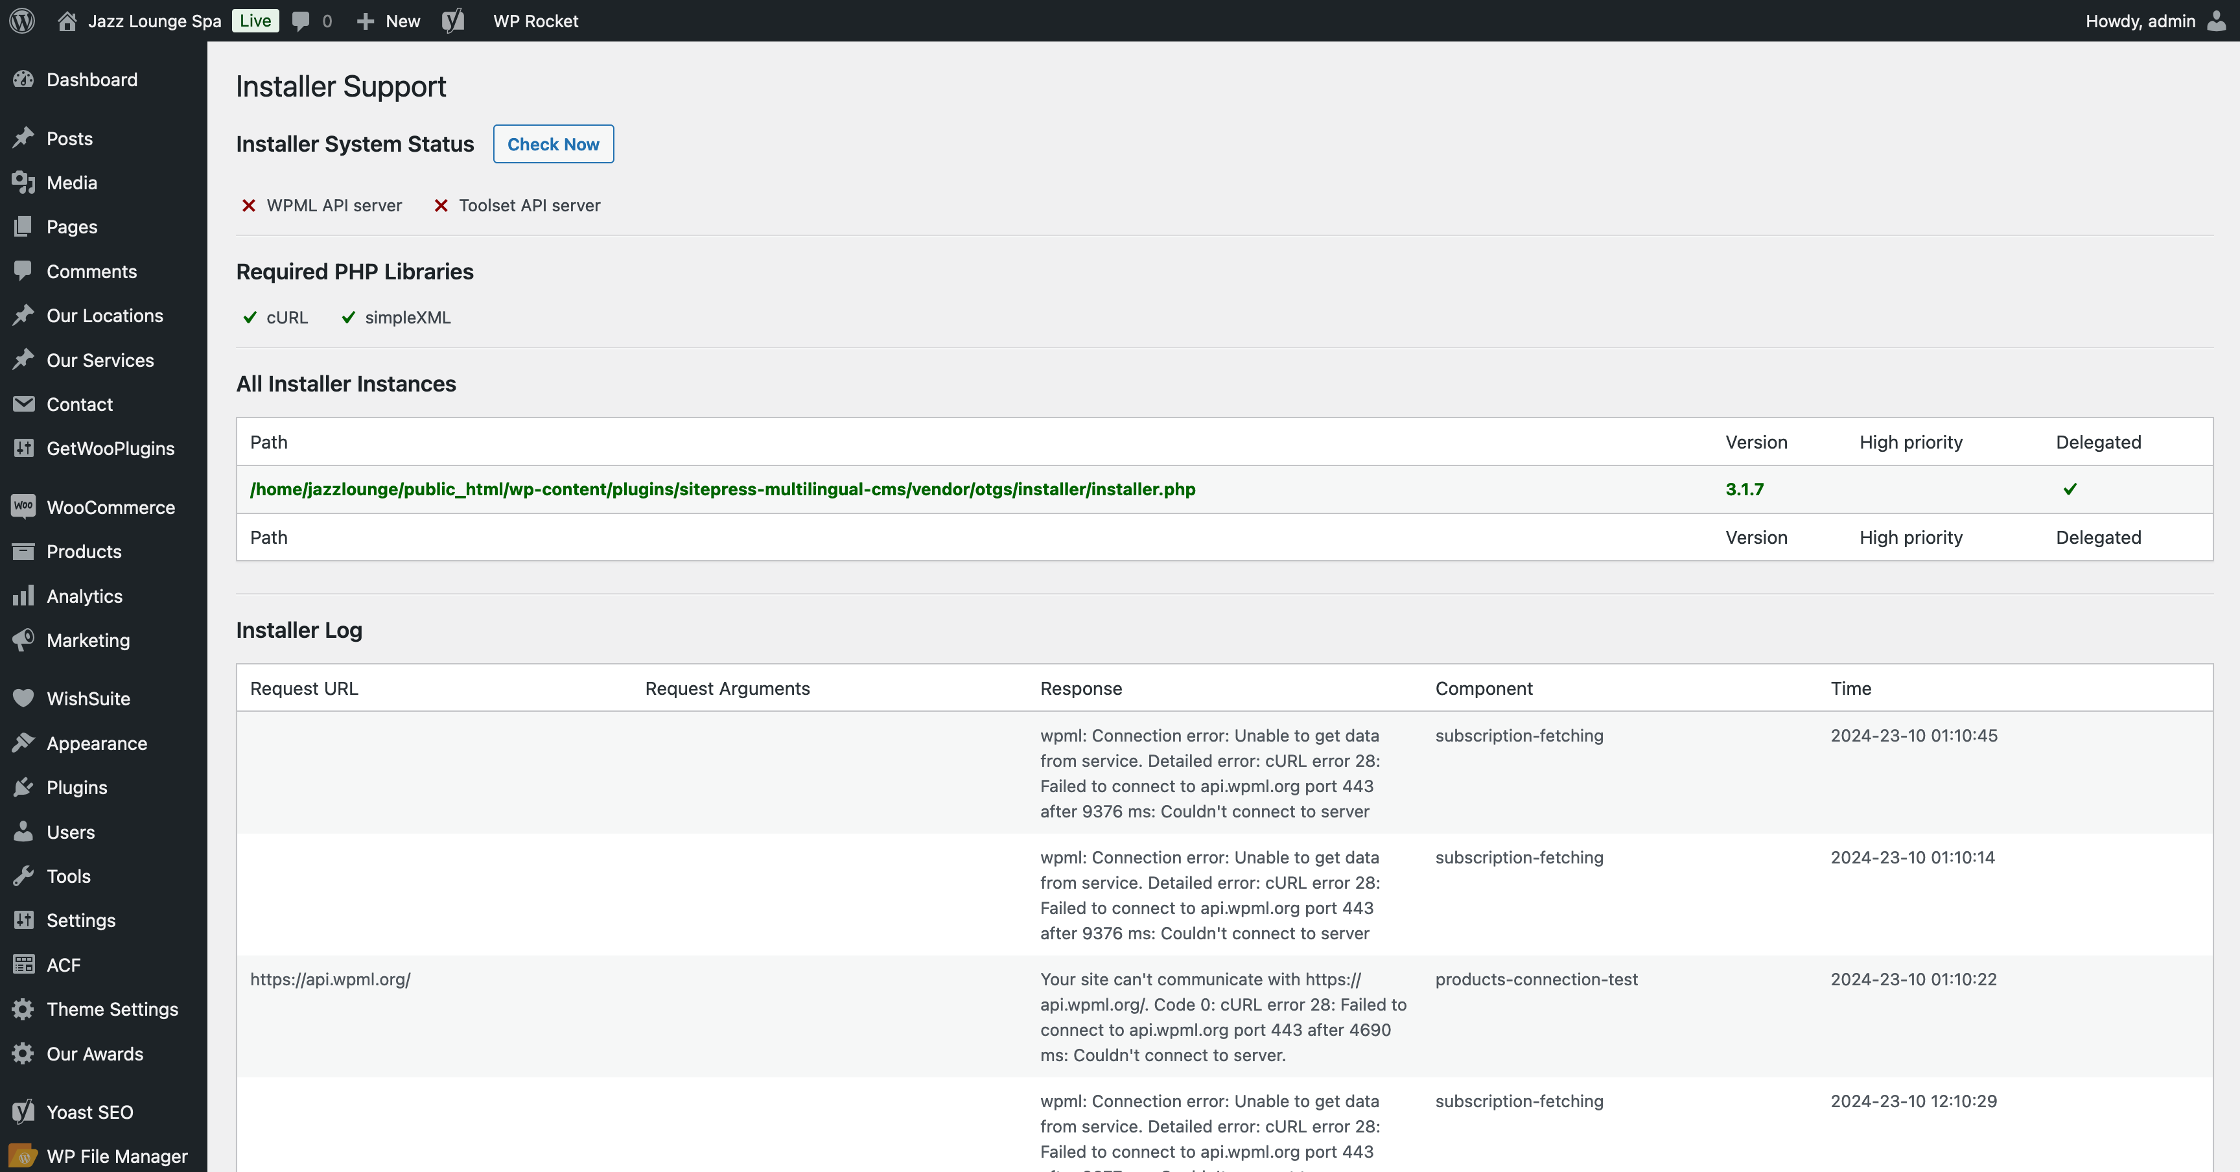Click the WishSuite heart icon

tap(23, 698)
